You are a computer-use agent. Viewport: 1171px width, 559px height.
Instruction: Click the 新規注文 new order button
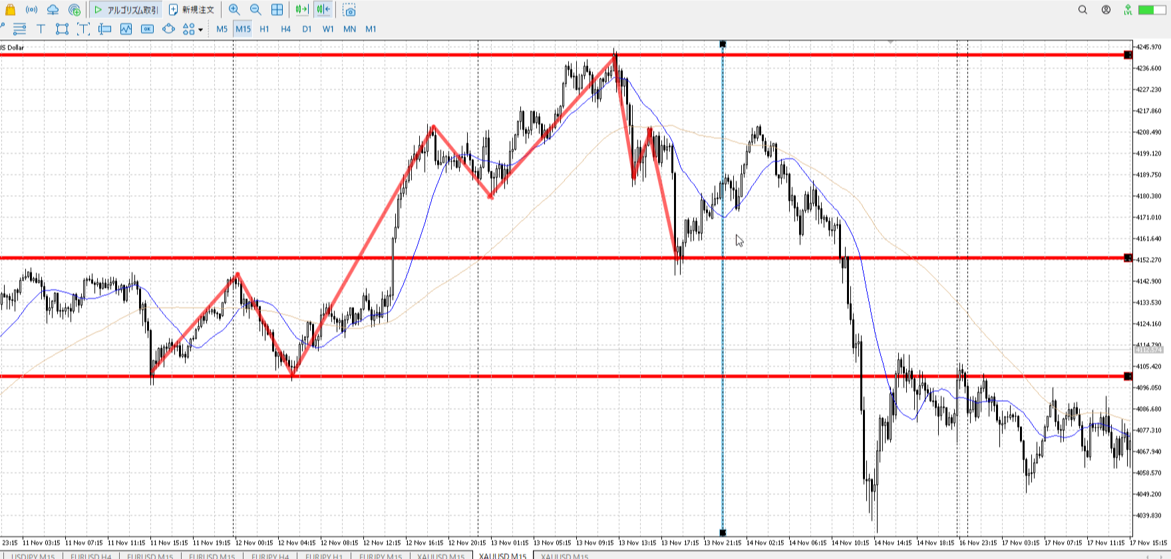[x=192, y=10]
